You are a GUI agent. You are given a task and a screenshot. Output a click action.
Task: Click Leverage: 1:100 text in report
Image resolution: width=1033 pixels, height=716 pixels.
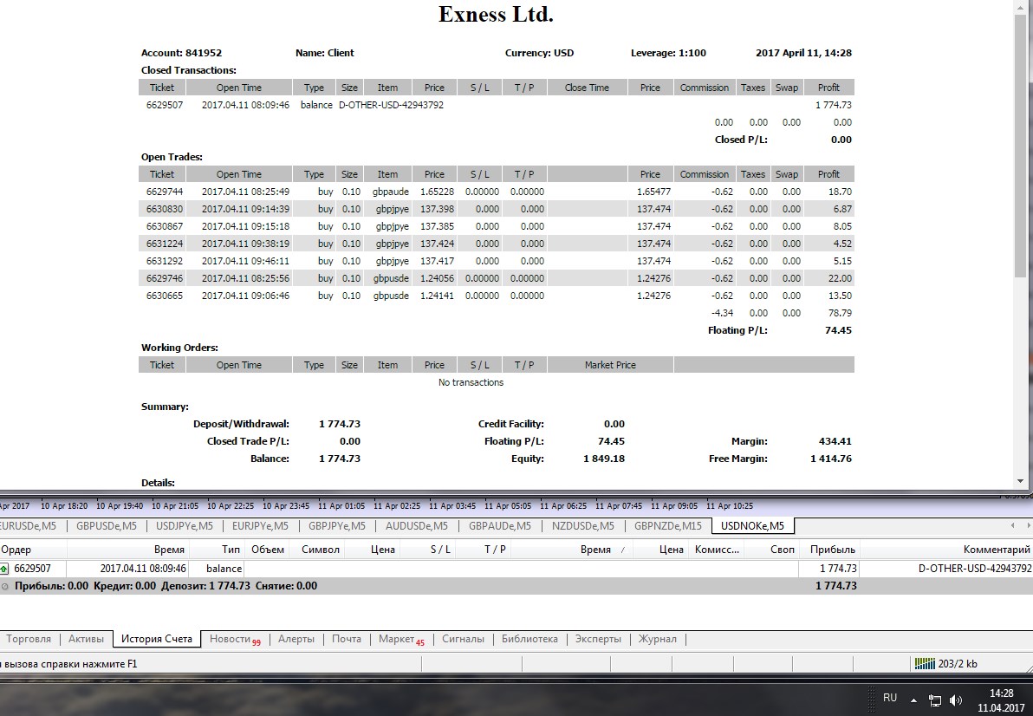tap(668, 53)
